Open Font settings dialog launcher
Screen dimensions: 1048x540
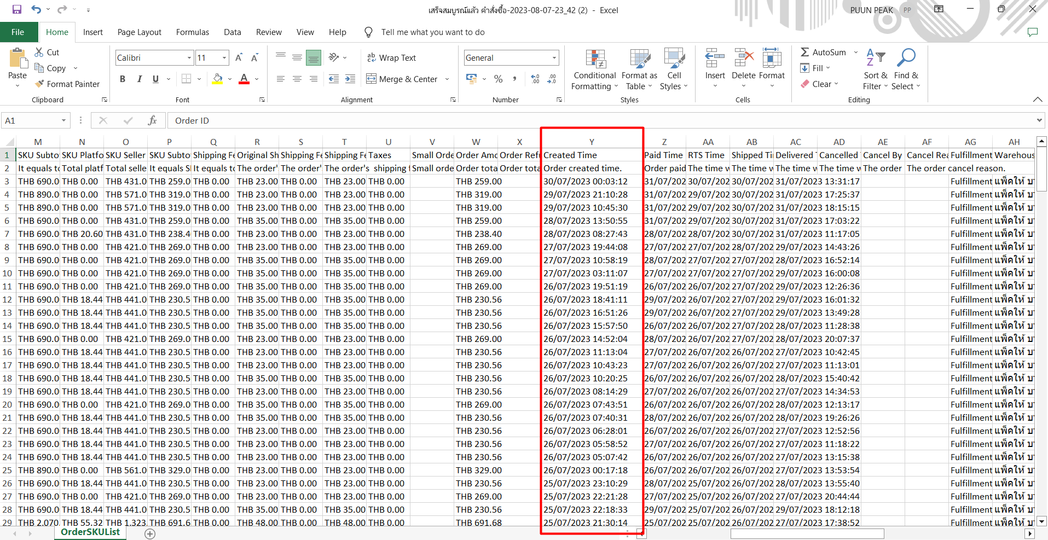point(262,100)
